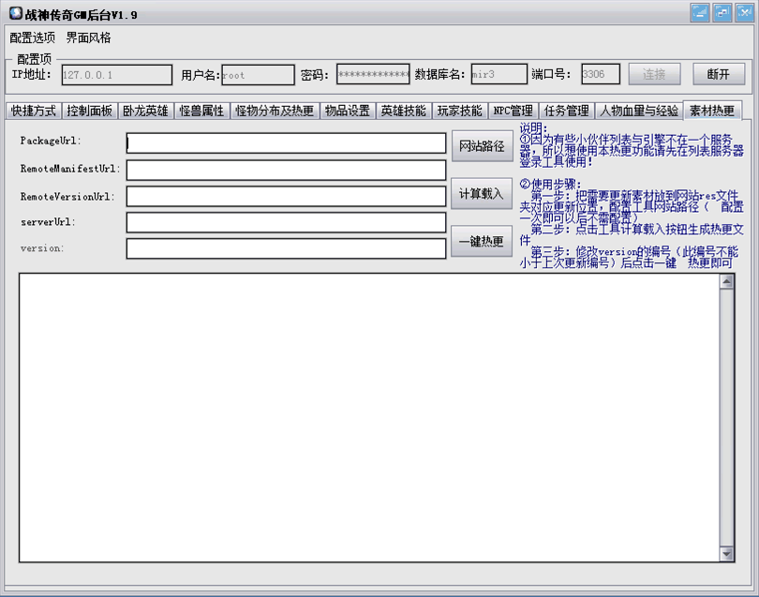Click the 数据库名 input field

pos(499,74)
